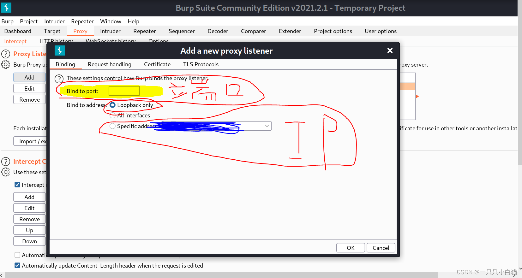Open help for Proxy Listeners section
Screen dimensions: 522x278
(x=6, y=54)
